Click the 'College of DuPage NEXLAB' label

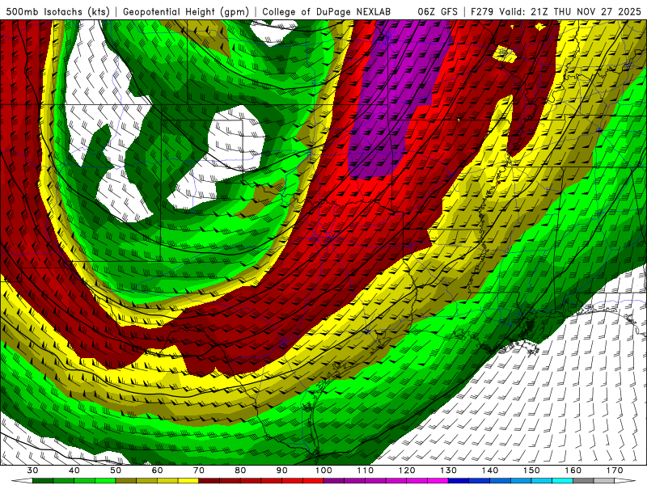coord(327,12)
